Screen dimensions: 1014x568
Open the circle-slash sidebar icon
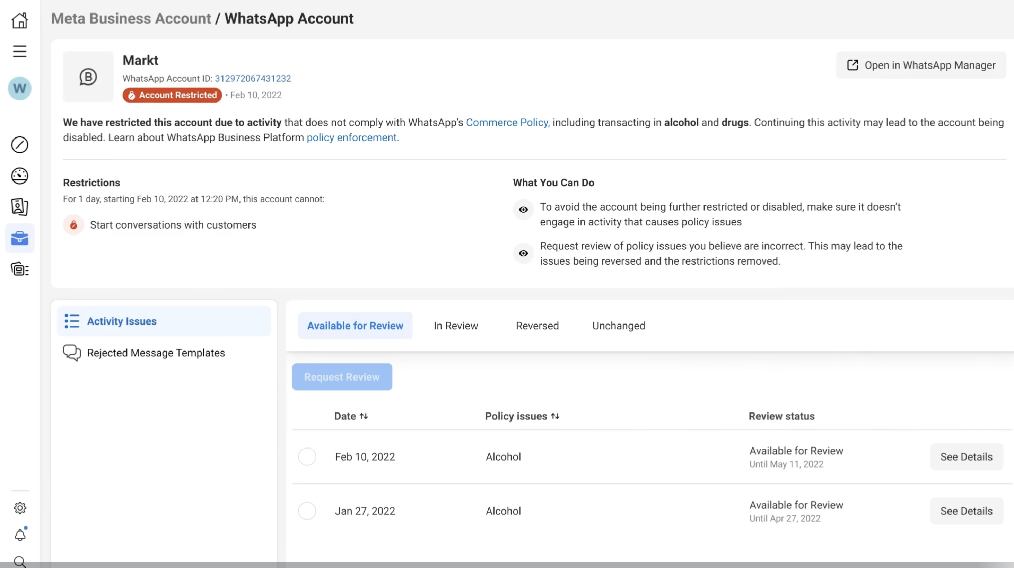tap(20, 145)
